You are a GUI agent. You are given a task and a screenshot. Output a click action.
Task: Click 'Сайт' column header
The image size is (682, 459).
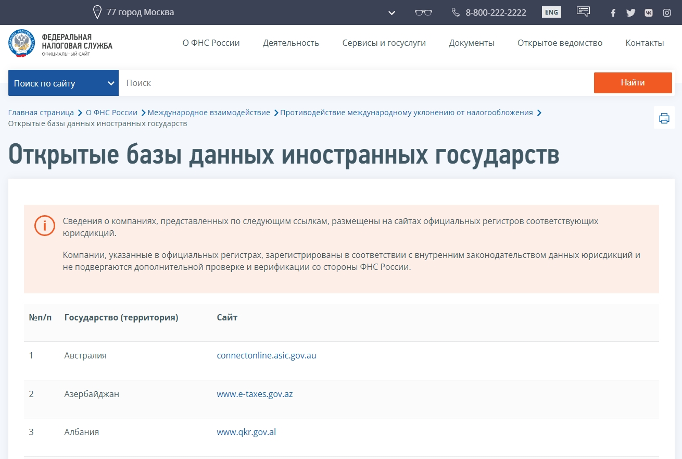pos(227,317)
